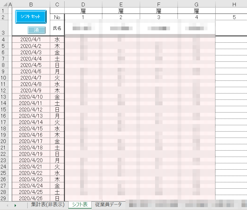247x210 pixels.
Task: Click the シフトセット button
Action: click(31, 16)
